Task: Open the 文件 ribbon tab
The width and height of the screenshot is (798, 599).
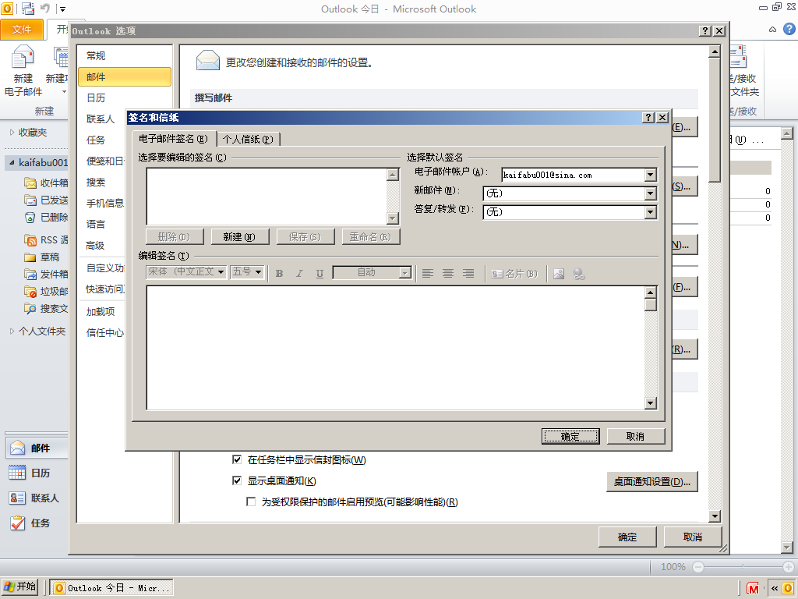Action: pos(21,30)
